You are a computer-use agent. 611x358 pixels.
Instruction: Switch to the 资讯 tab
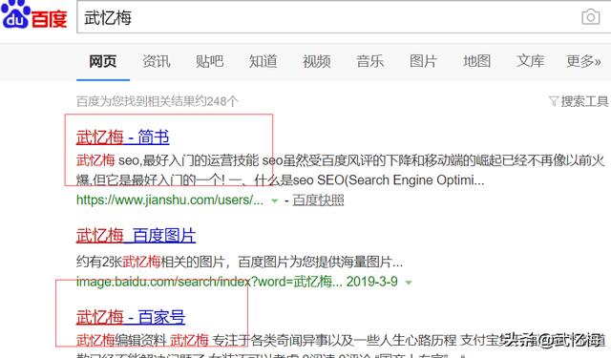pyautogui.click(x=157, y=61)
